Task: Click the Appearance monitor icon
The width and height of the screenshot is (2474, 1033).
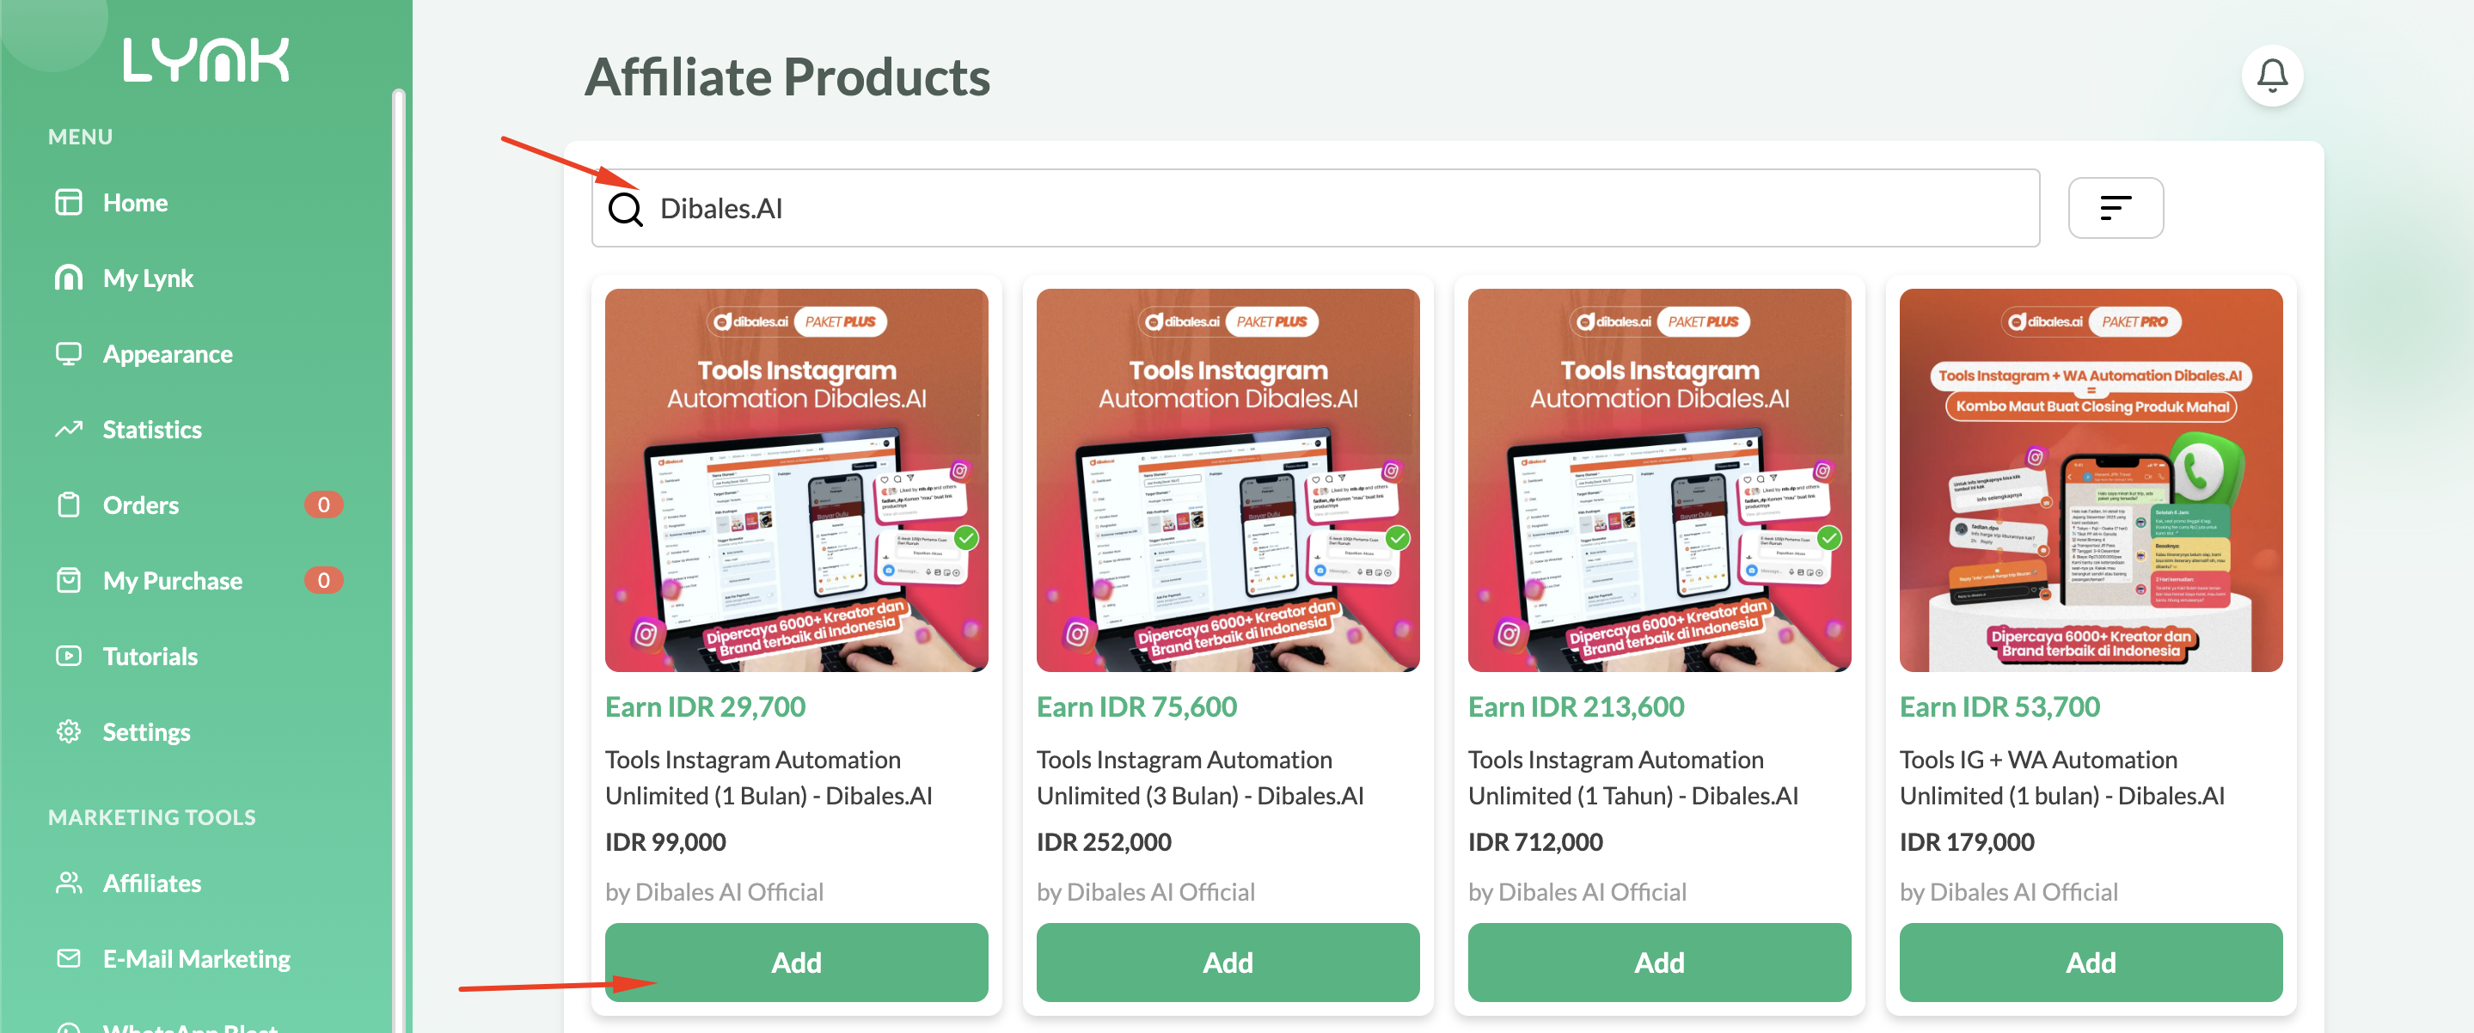Action: [x=68, y=353]
